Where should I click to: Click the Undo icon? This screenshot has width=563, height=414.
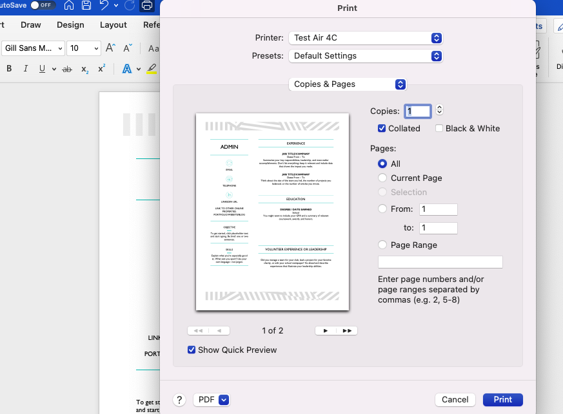point(103,5)
